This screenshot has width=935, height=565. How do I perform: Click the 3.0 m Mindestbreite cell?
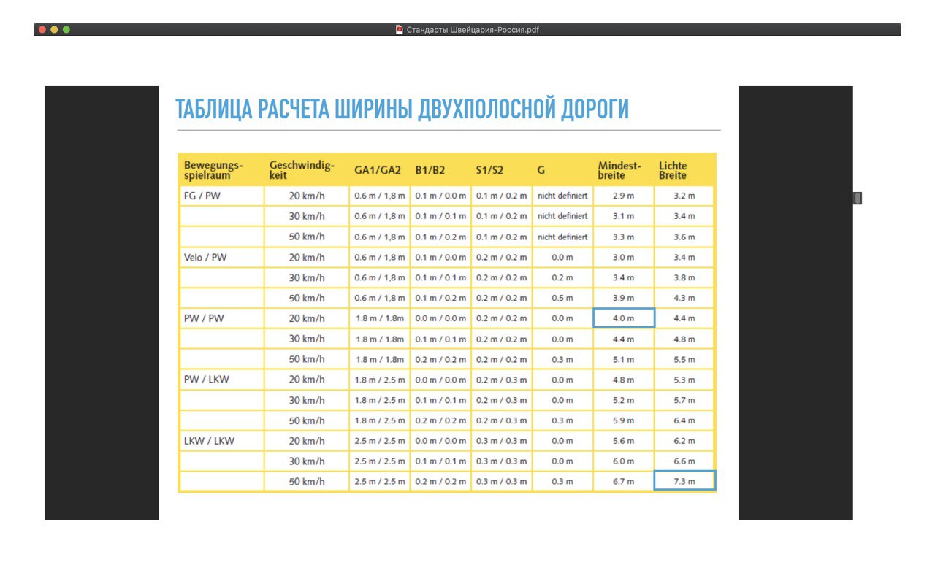[x=624, y=257]
